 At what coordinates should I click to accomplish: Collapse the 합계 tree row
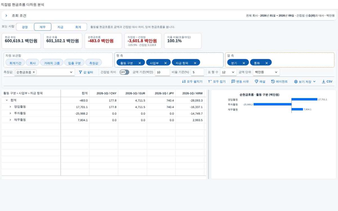tap(7, 100)
